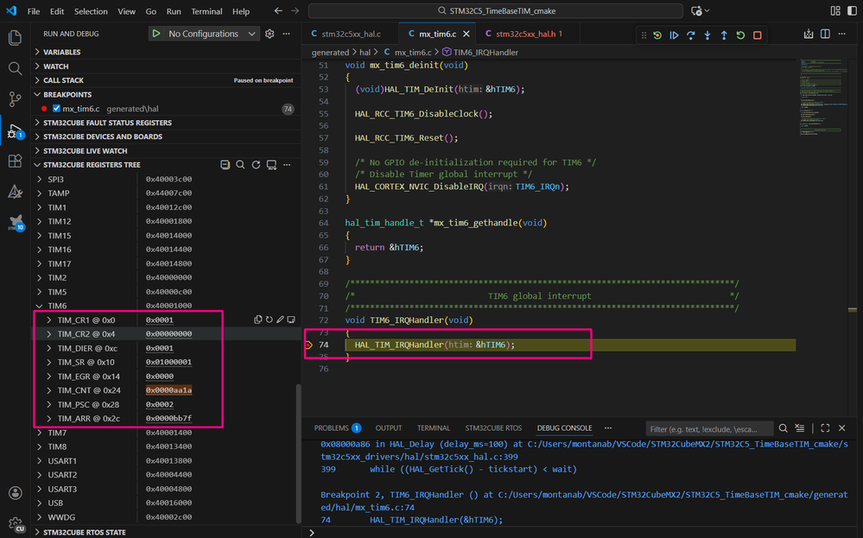Click the debug console filter field

pos(708,429)
